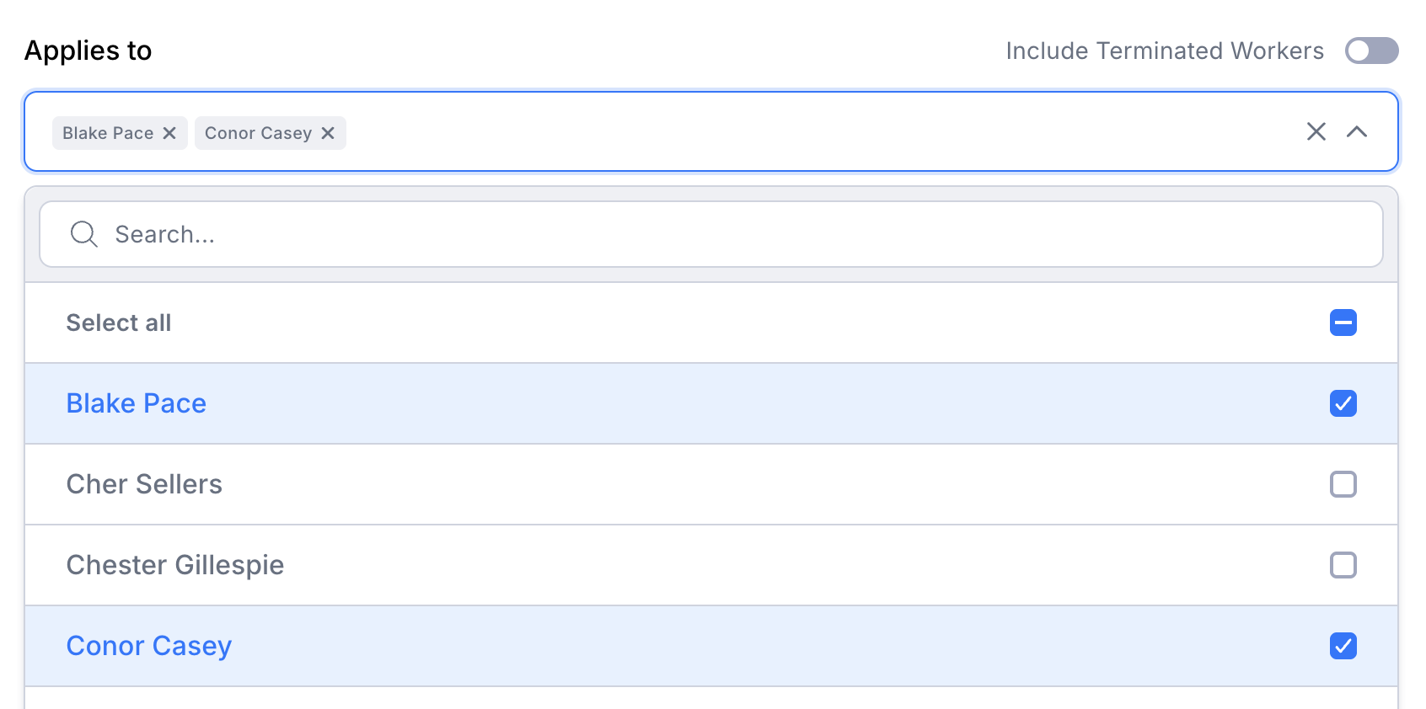Remove the Conor Casey tag
This screenshot has width=1426, height=709.
click(x=328, y=133)
